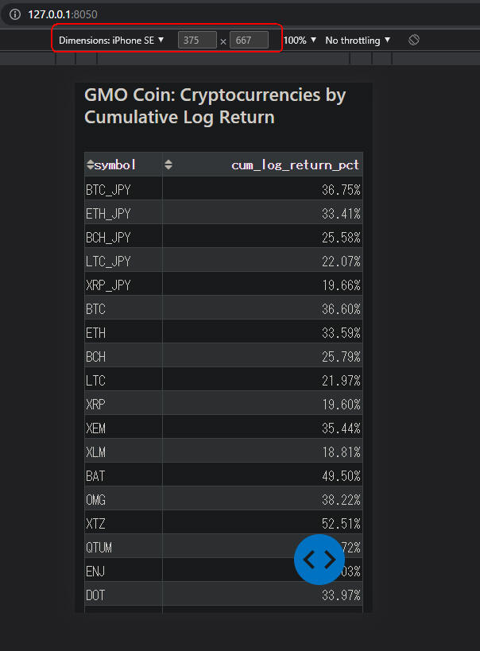The image size is (480, 651).
Task: Click the viewport height field showing 667
Action: (249, 41)
